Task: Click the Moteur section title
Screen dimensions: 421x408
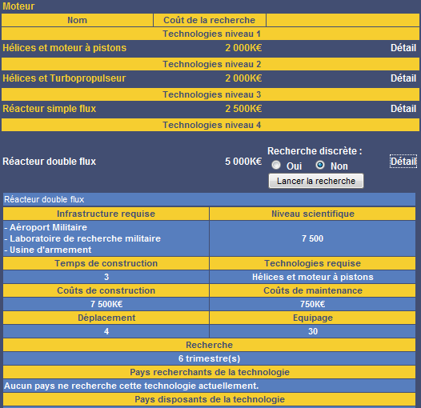Action: (x=18, y=6)
